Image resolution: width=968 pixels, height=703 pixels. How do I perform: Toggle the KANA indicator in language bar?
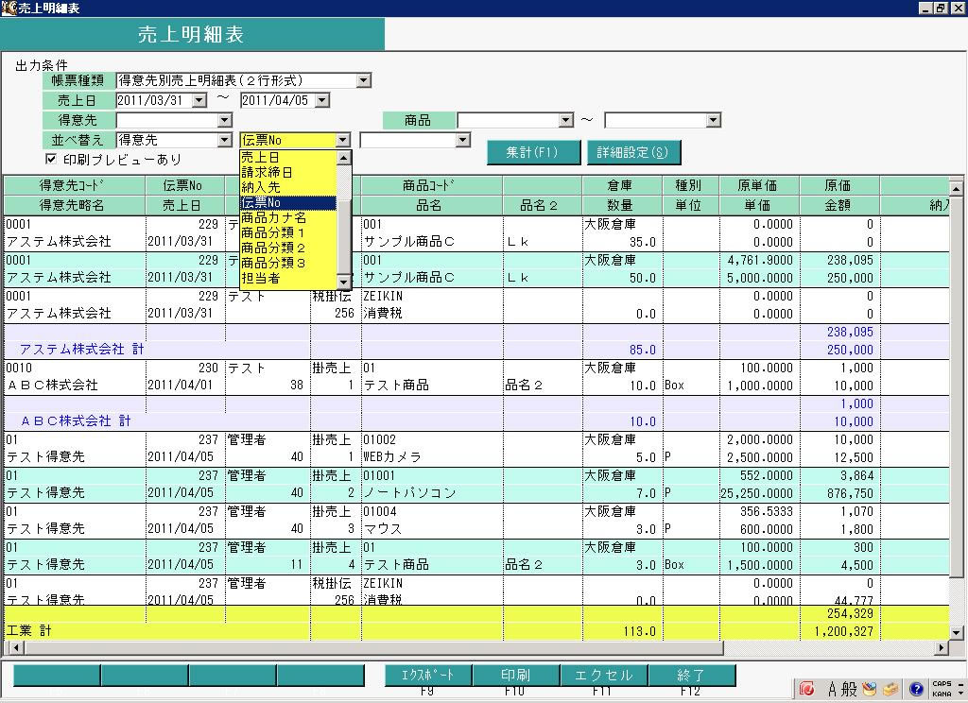(942, 694)
